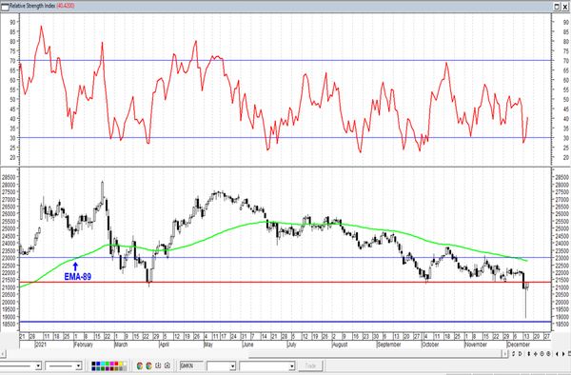The width and height of the screenshot is (571, 375).
Task: Pick the red color swatch
Action: pos(116,364)
